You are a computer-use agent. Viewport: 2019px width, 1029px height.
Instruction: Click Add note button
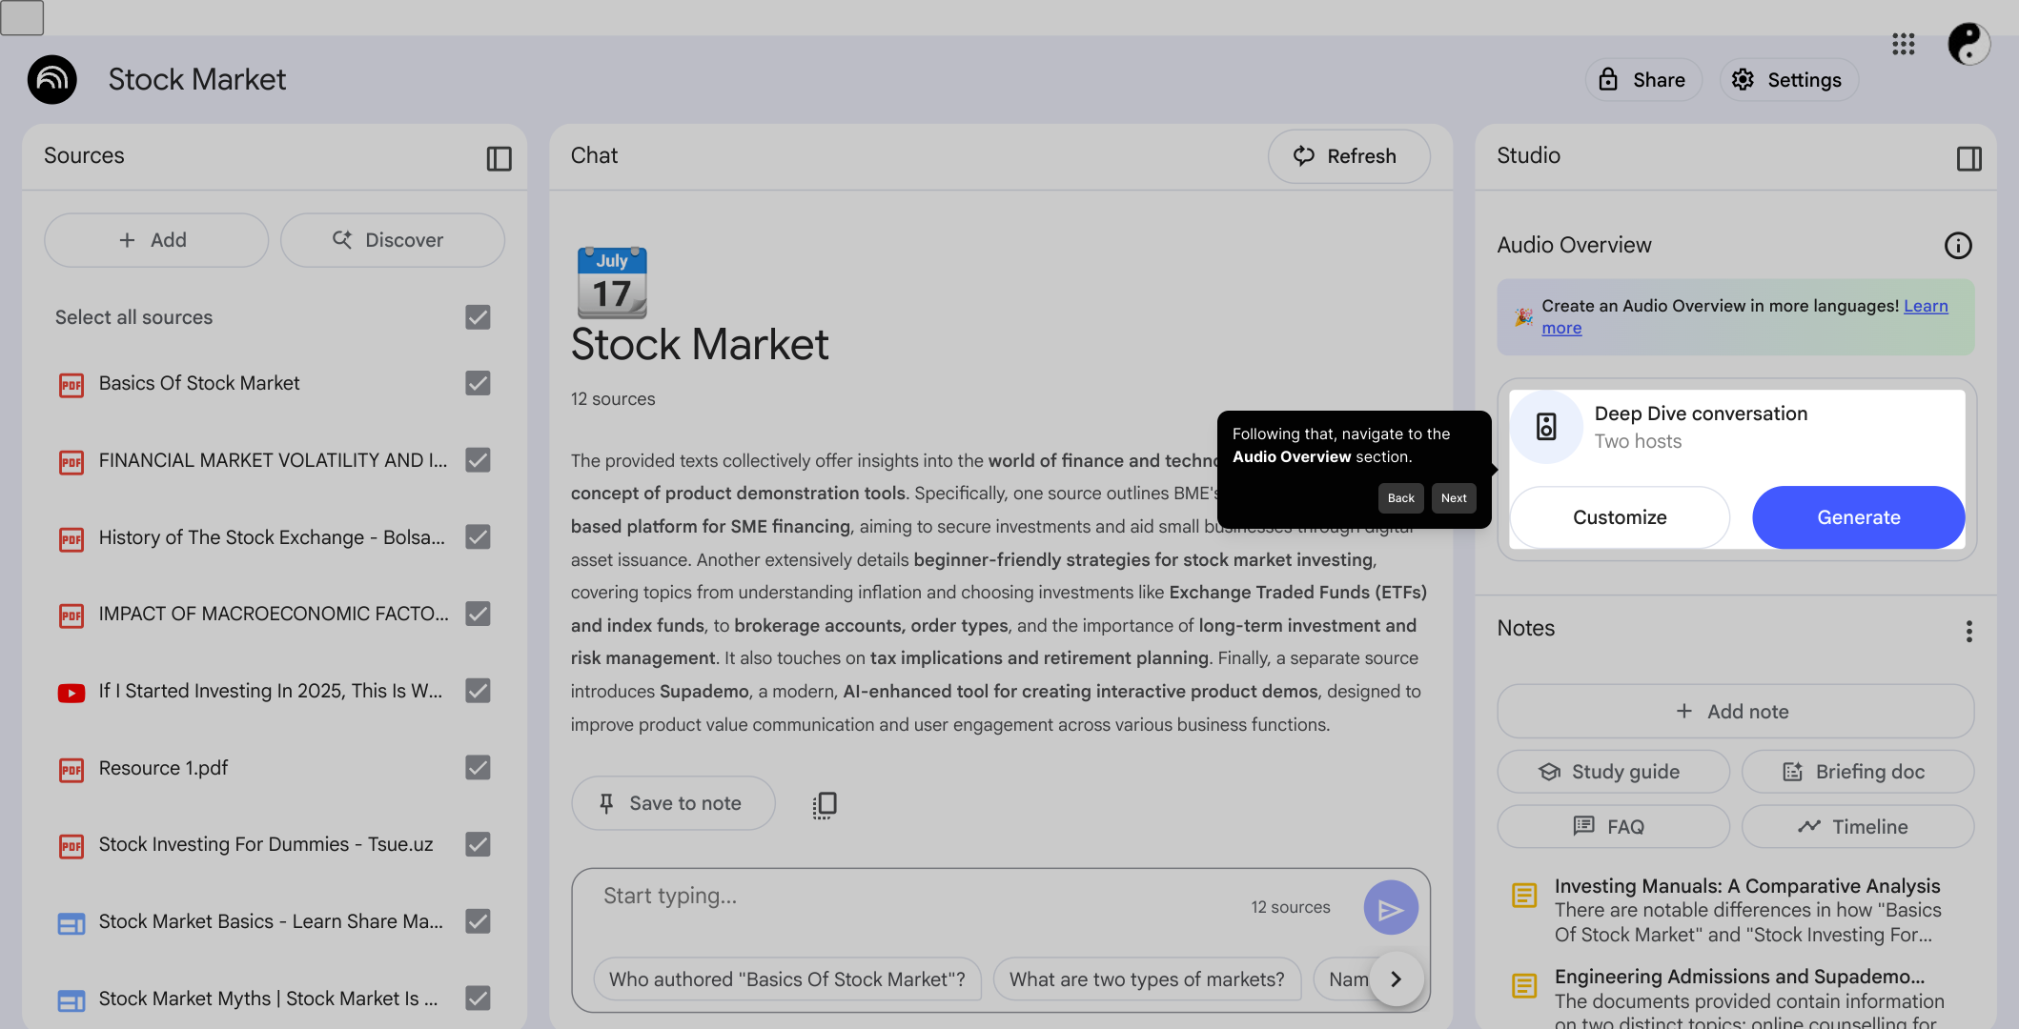pyautogui.click(x=1735, y=712)
